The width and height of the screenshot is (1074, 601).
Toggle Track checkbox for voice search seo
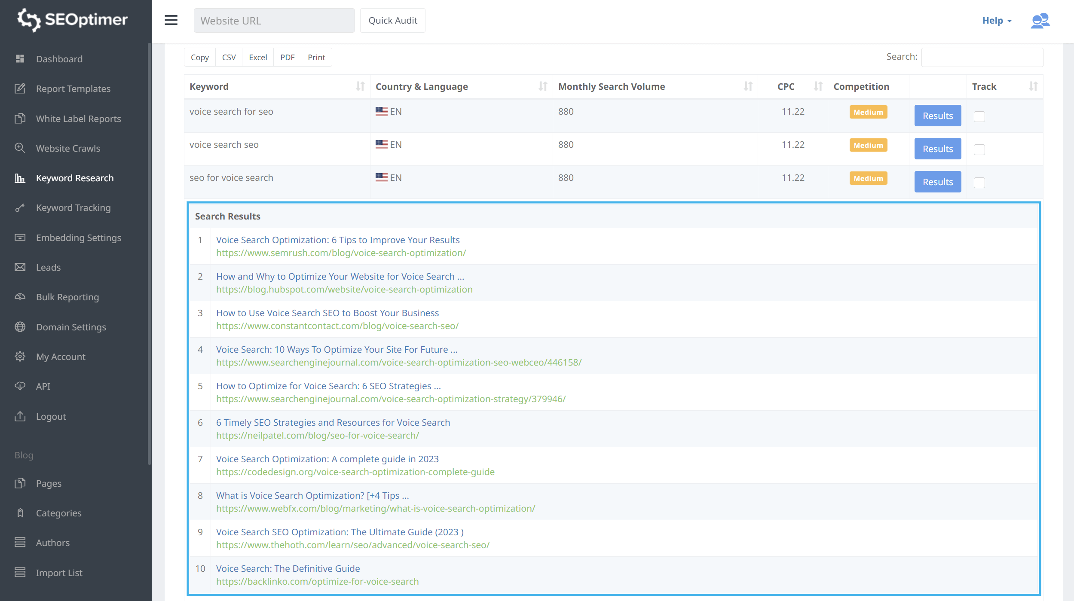979,149
